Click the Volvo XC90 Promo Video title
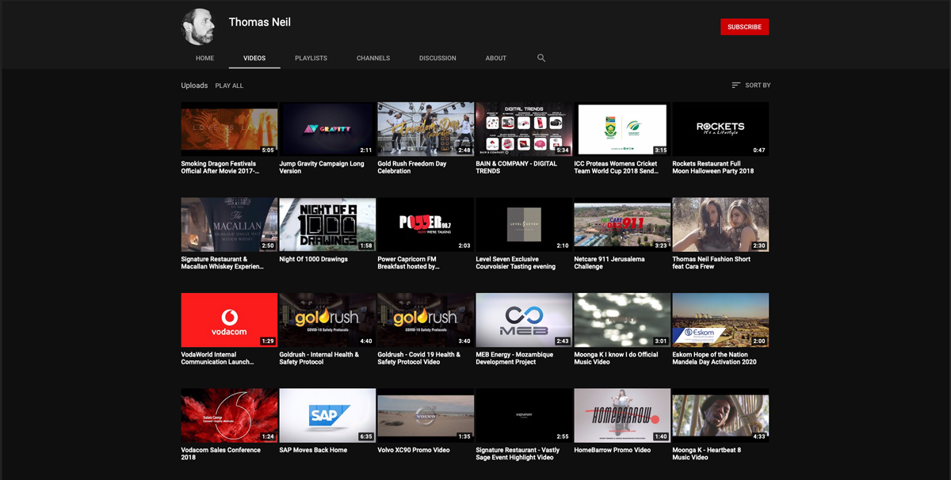Image resolution: width=951 pixels, height=480 pixels. click(413, 450)
